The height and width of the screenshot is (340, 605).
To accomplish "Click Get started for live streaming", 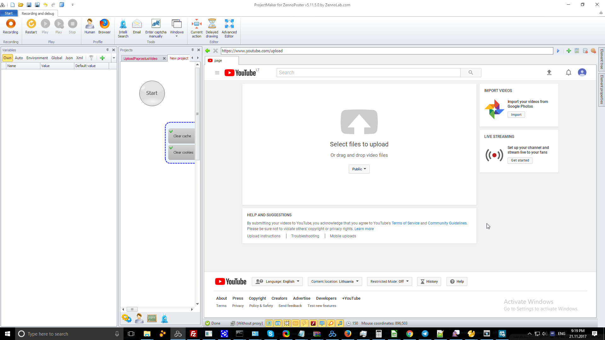I will click(x=520, y=160).
